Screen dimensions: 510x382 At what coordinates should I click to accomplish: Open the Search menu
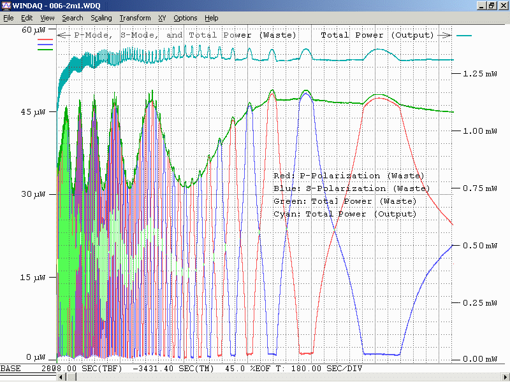coord(73,18)
